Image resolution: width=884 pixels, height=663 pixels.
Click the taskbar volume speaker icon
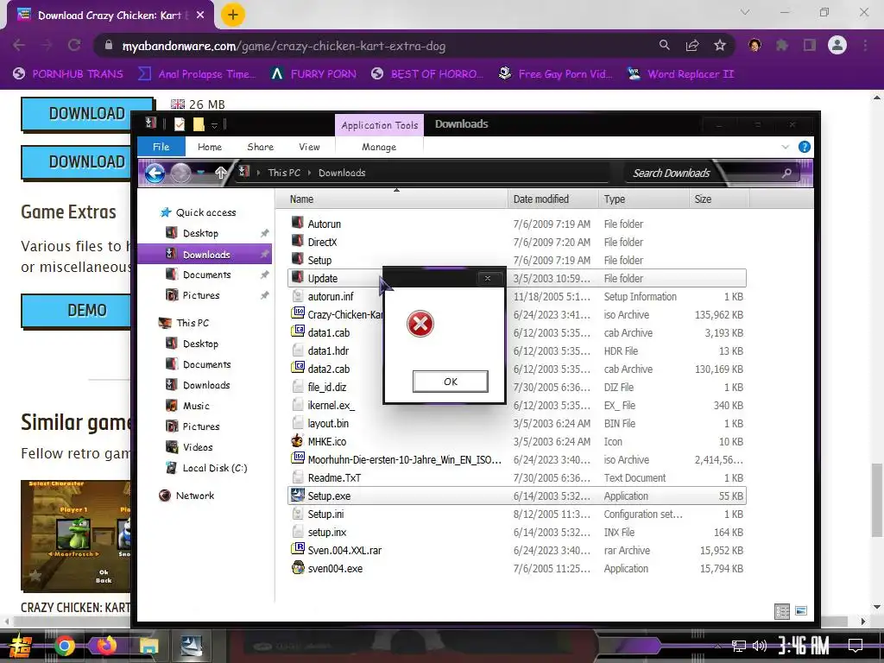(x=760, y=646)
